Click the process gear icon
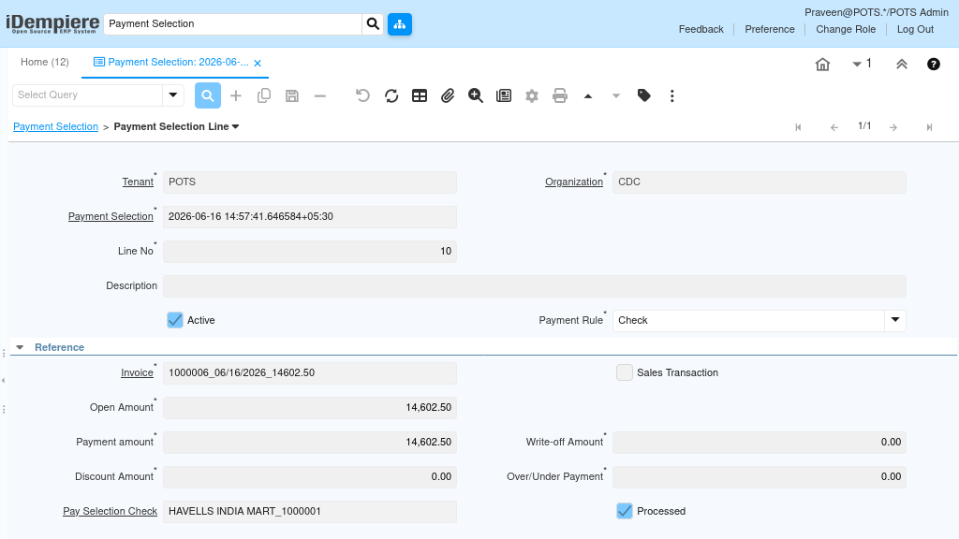959x539 pixels. [x=532, y=96]
